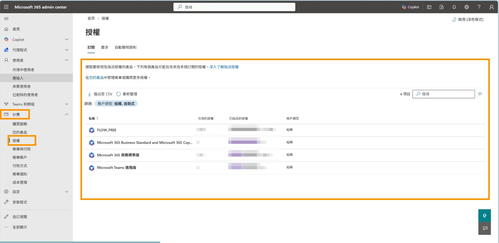Switch to the 訂閱 tab
This screenshot has height=243, width=499.
(91, 47)
